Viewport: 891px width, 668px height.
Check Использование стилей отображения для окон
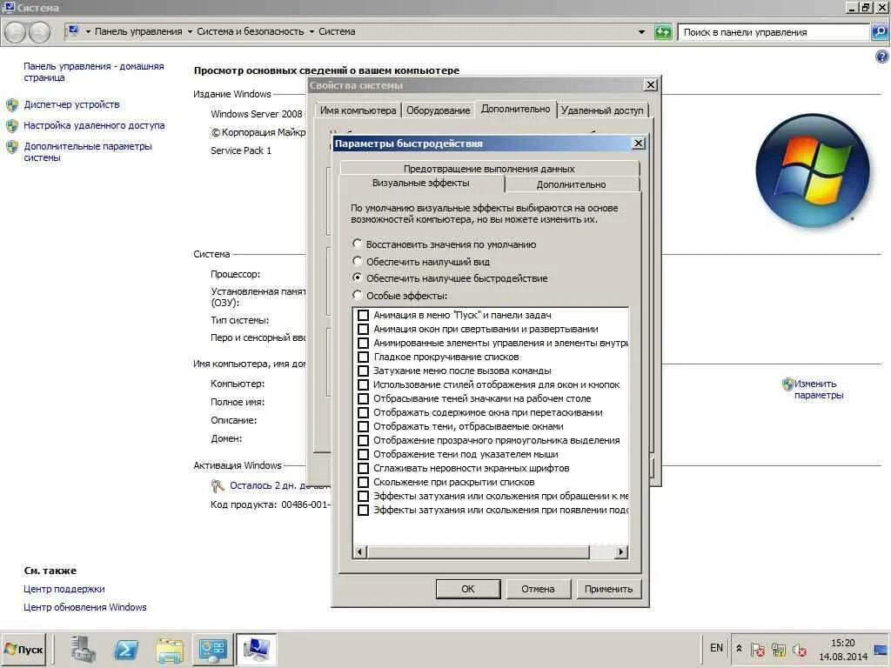point(363,384)
